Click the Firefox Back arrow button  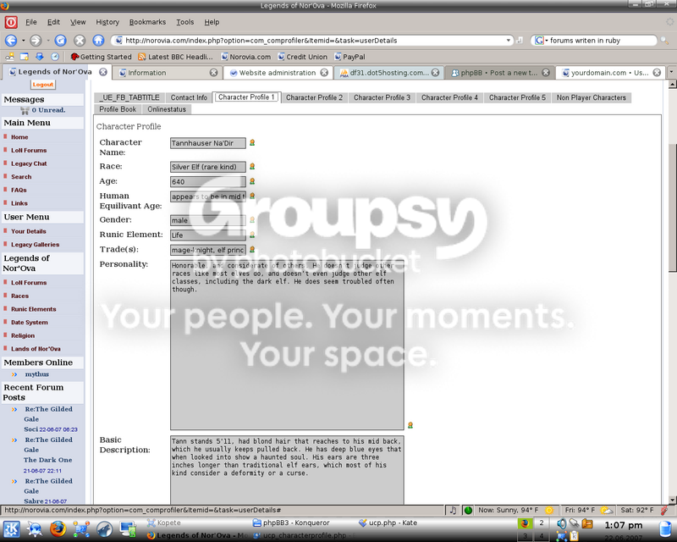coord(11,41)
